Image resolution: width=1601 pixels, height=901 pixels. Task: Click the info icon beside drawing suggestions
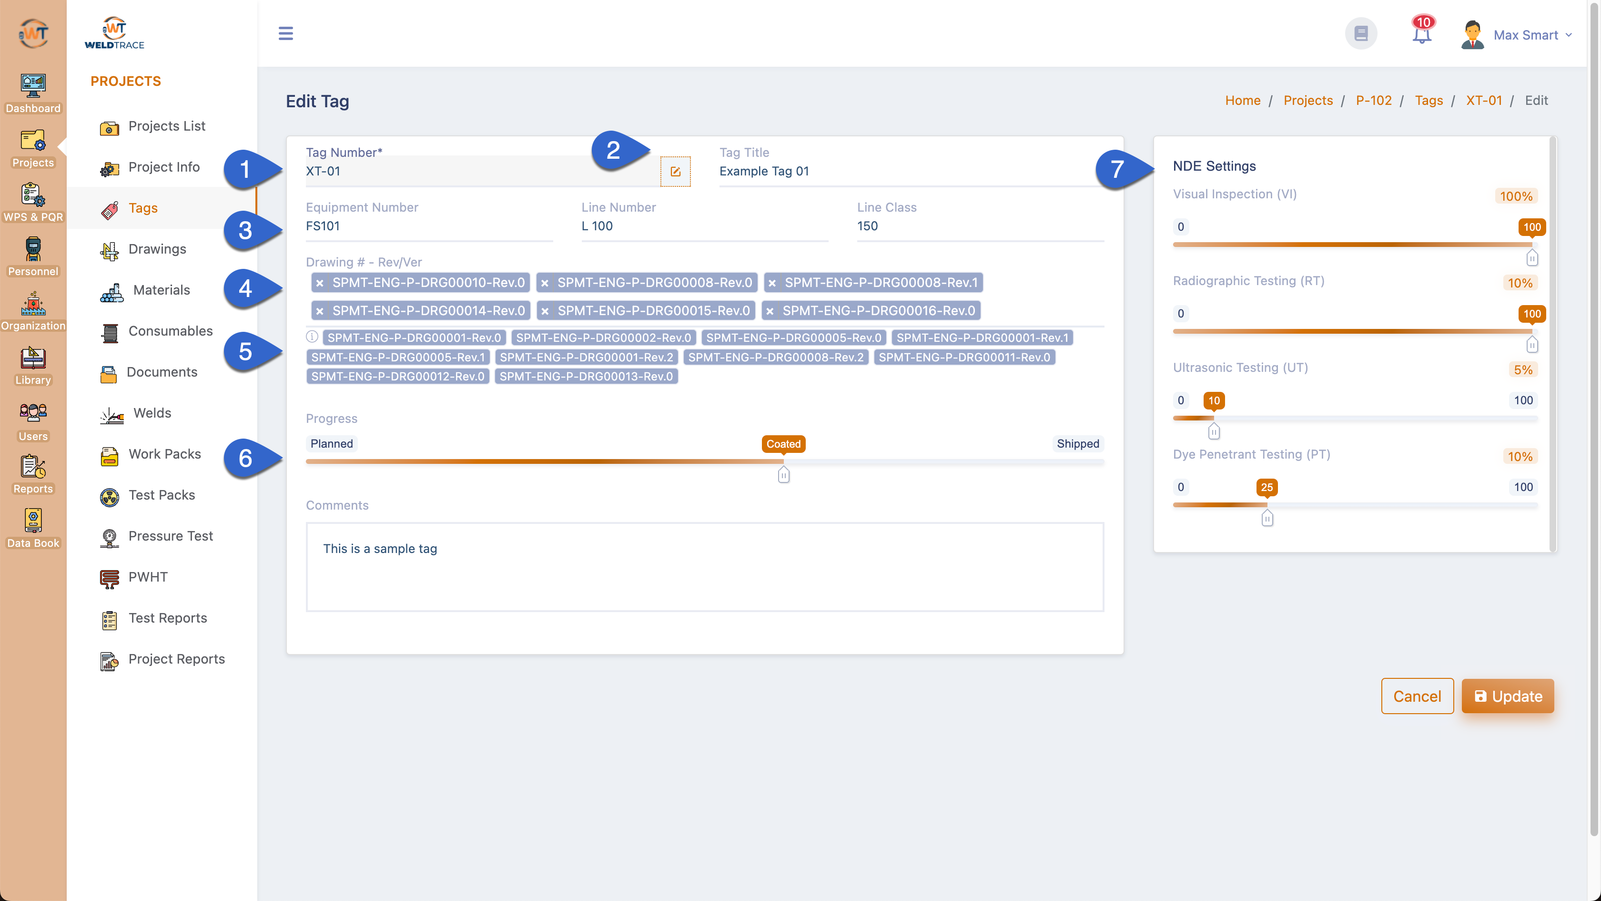click(312, 337)
